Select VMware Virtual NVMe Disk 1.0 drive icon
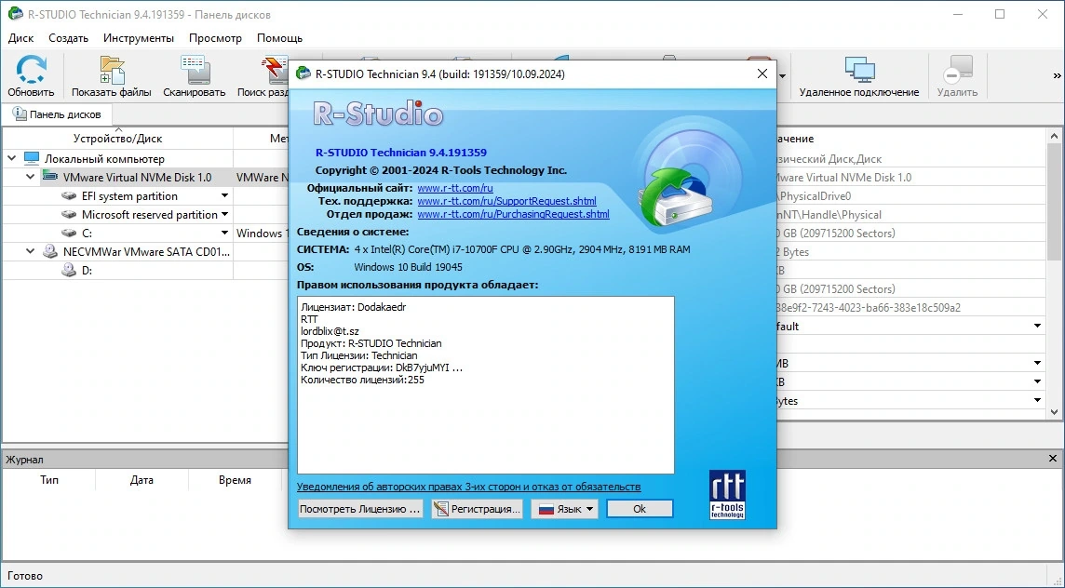1065x588 pixels. (50, 177)
